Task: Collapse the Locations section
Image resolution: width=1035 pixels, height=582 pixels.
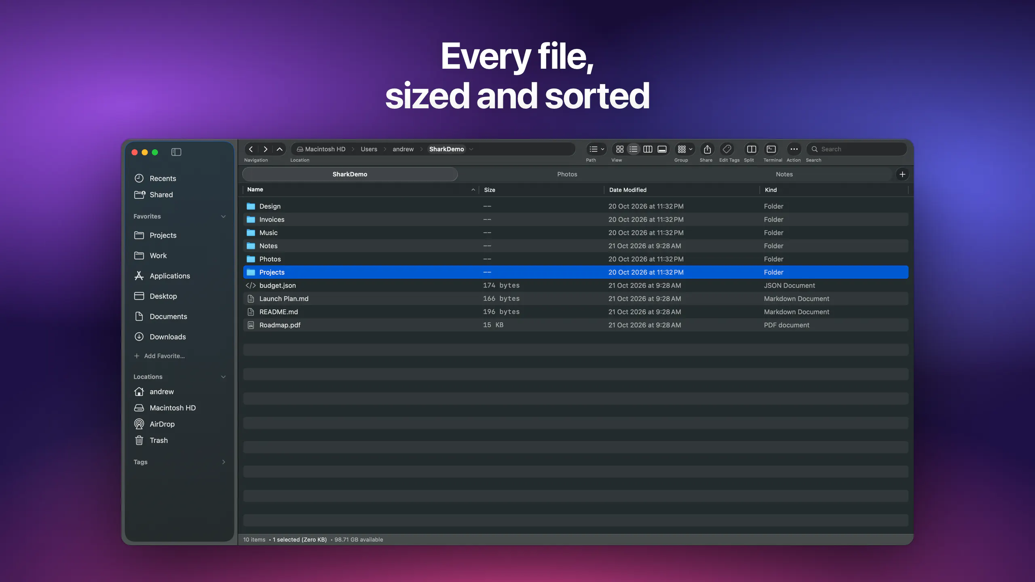Action: (223, 377)
